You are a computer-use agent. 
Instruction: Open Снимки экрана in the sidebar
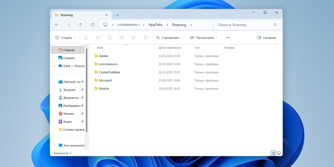(x=71, y=129)
